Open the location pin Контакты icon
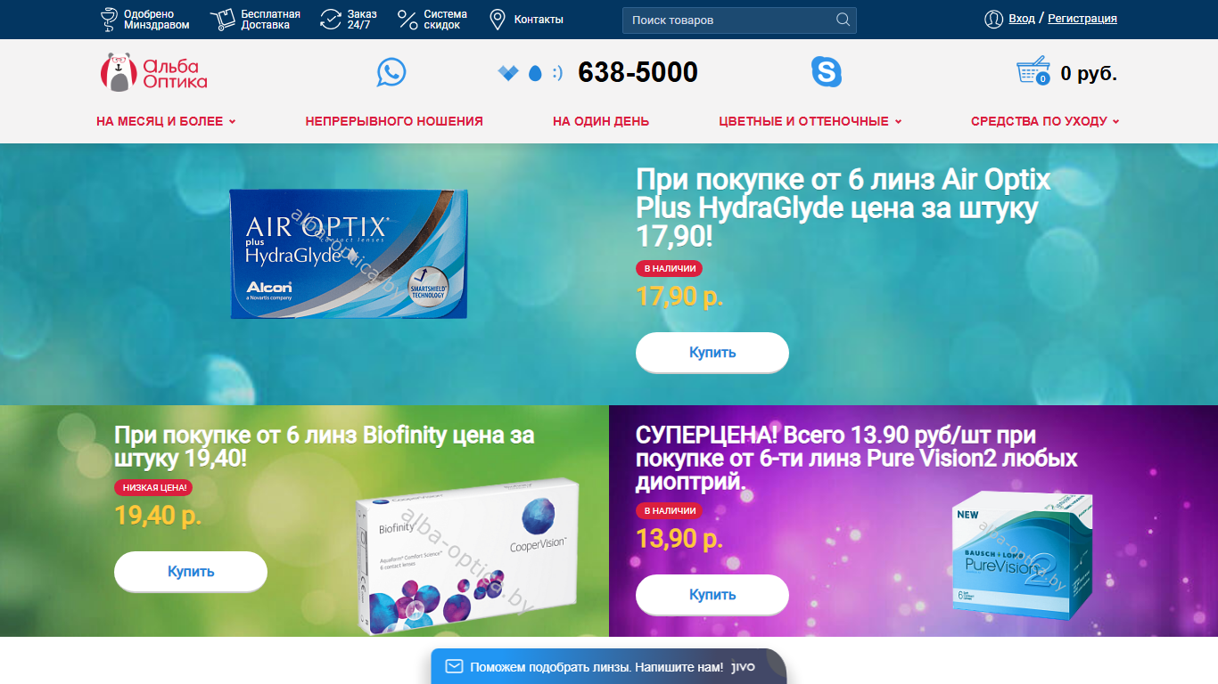The image size is (1218, 684). (x=498, y=20)
